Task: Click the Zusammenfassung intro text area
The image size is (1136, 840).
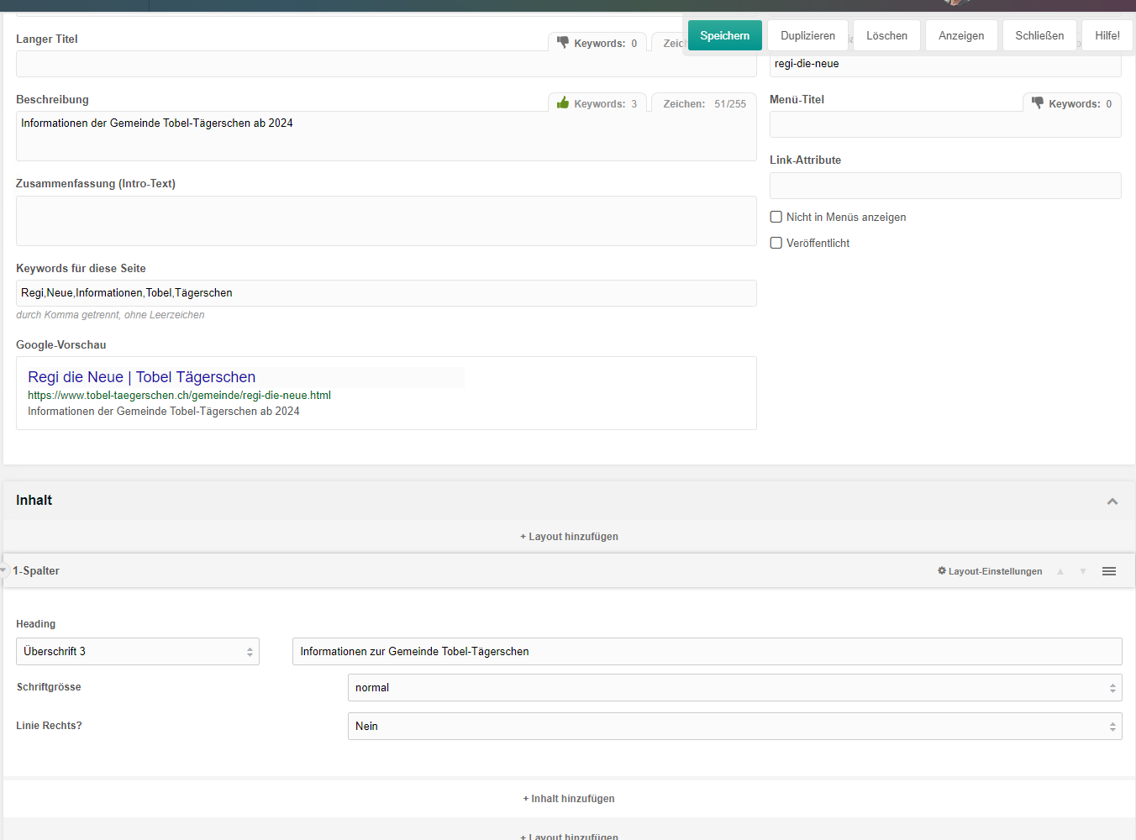Action: pos(387,221)
